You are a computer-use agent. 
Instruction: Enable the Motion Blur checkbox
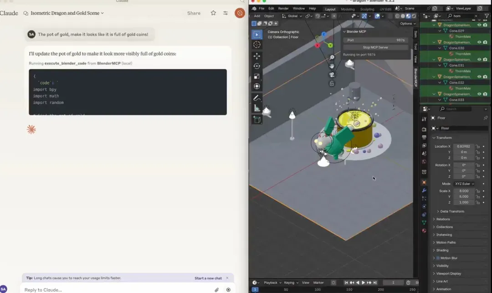[x=438, y=258]
